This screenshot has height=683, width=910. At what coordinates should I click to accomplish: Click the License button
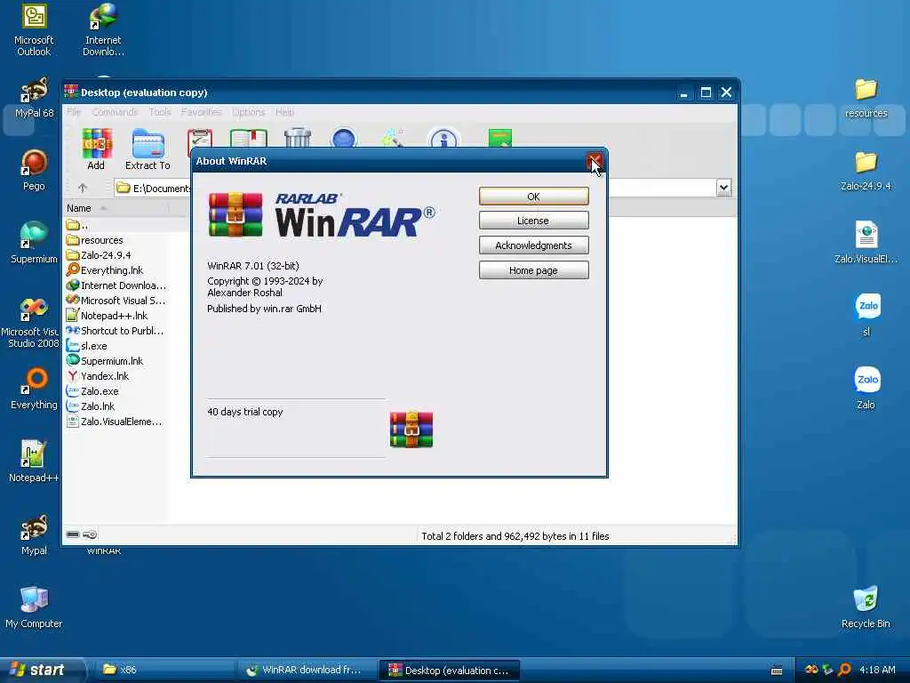(533, 221)
